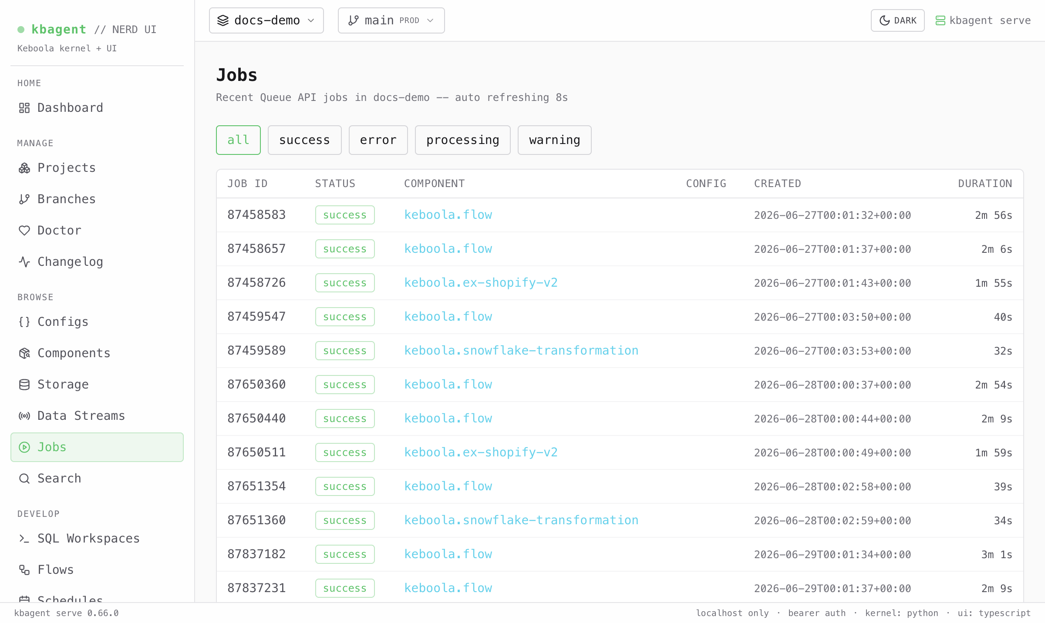
Task: Click the moon icon in DARK button
Action: [885, 20]
